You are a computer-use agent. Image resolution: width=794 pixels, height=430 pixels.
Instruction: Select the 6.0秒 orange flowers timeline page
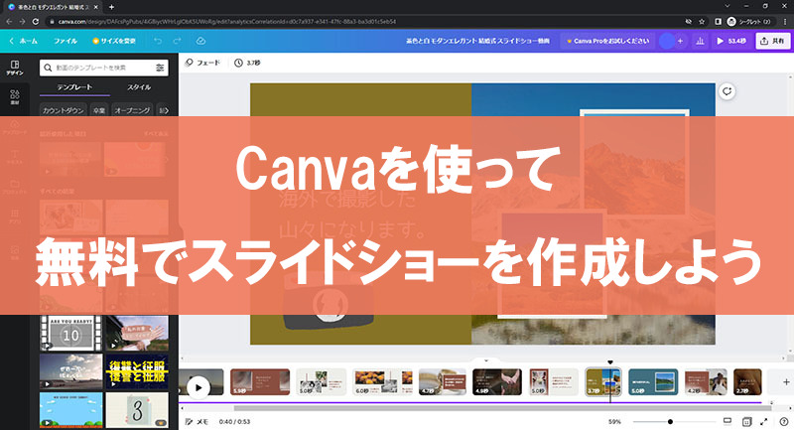(x=383, y=382)
